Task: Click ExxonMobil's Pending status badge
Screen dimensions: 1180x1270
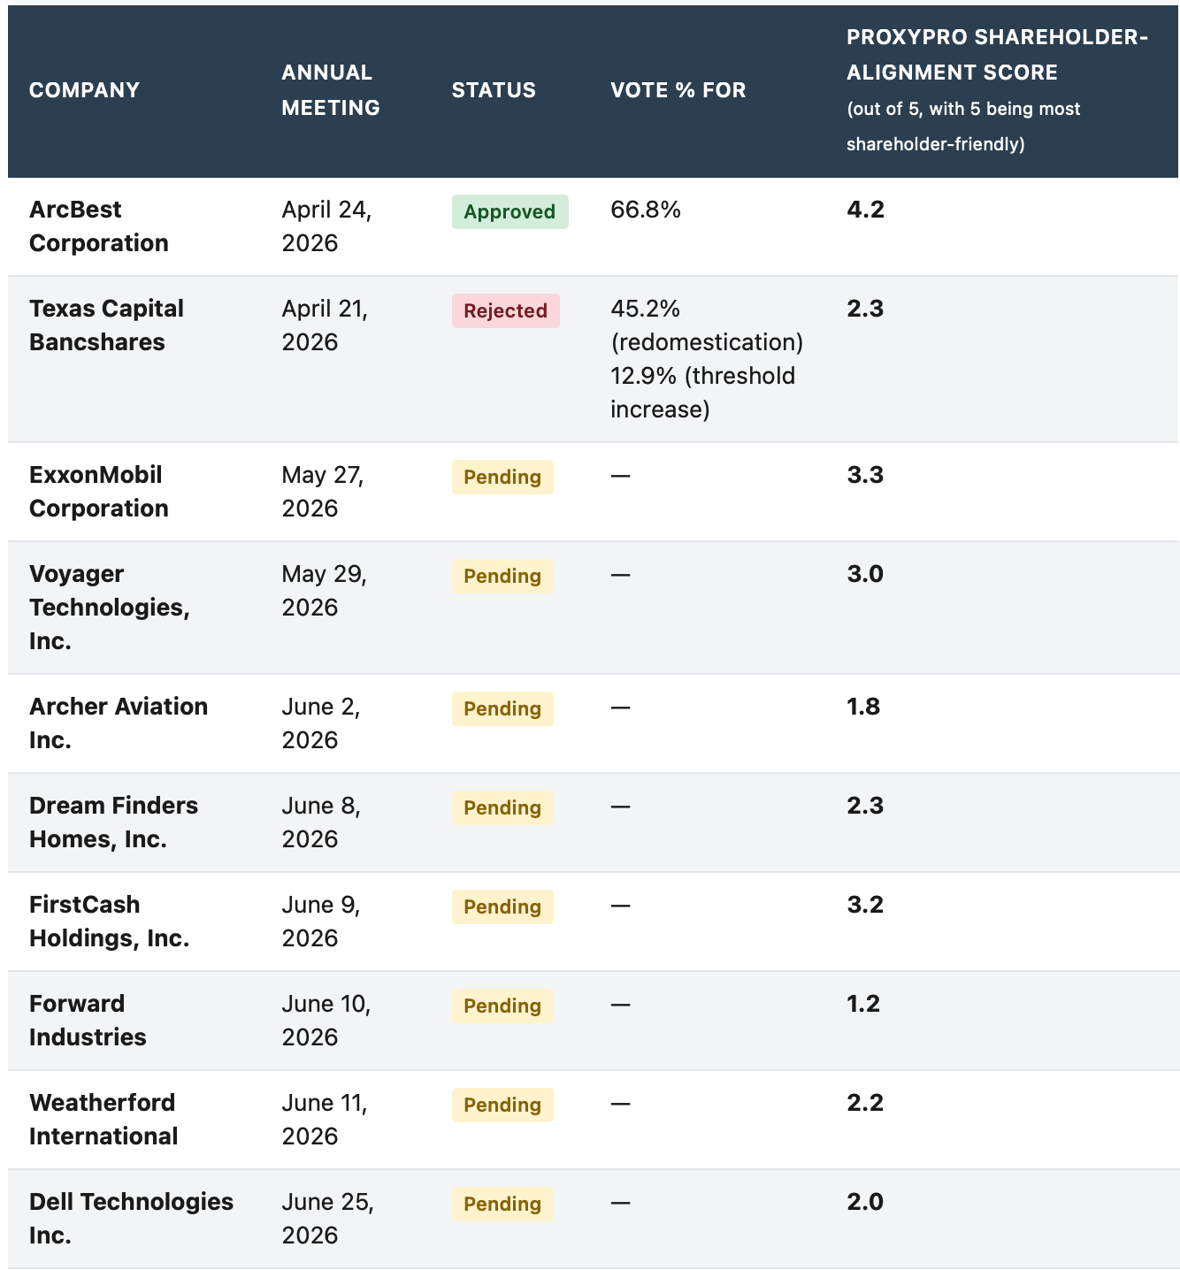Action: coord(502,478)
